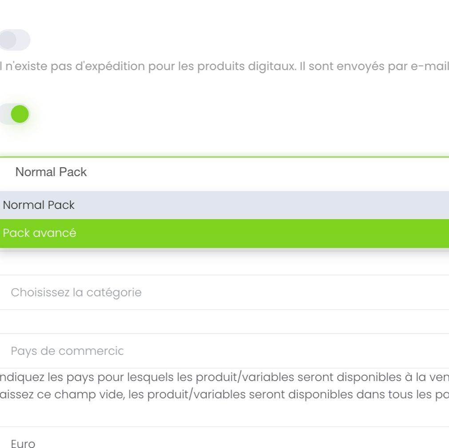Screen dimensions: 449x448
Task: Click the green knob of the active switch
Action: 20,114
